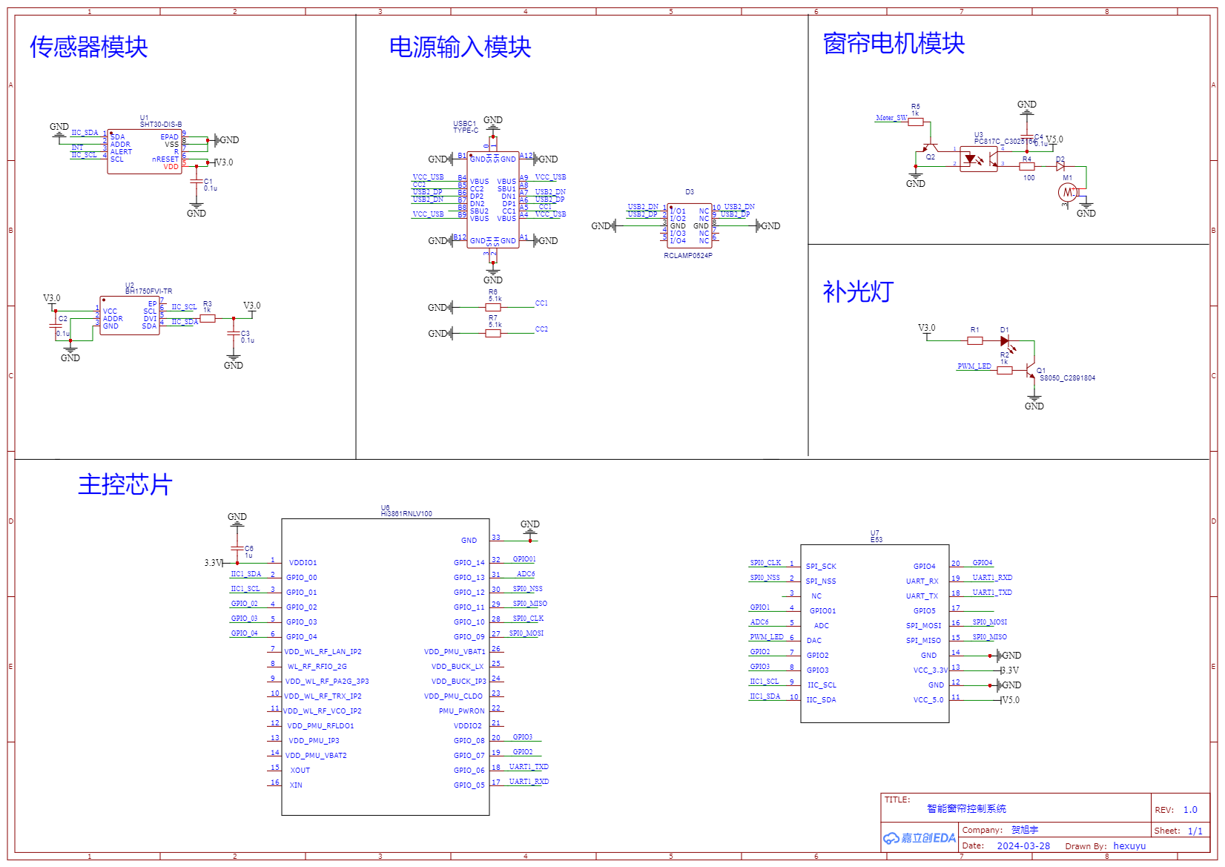Click the nRESET pin name on U1
Viewport: 1225px width, 867px height.
click(x=165, y=159)
